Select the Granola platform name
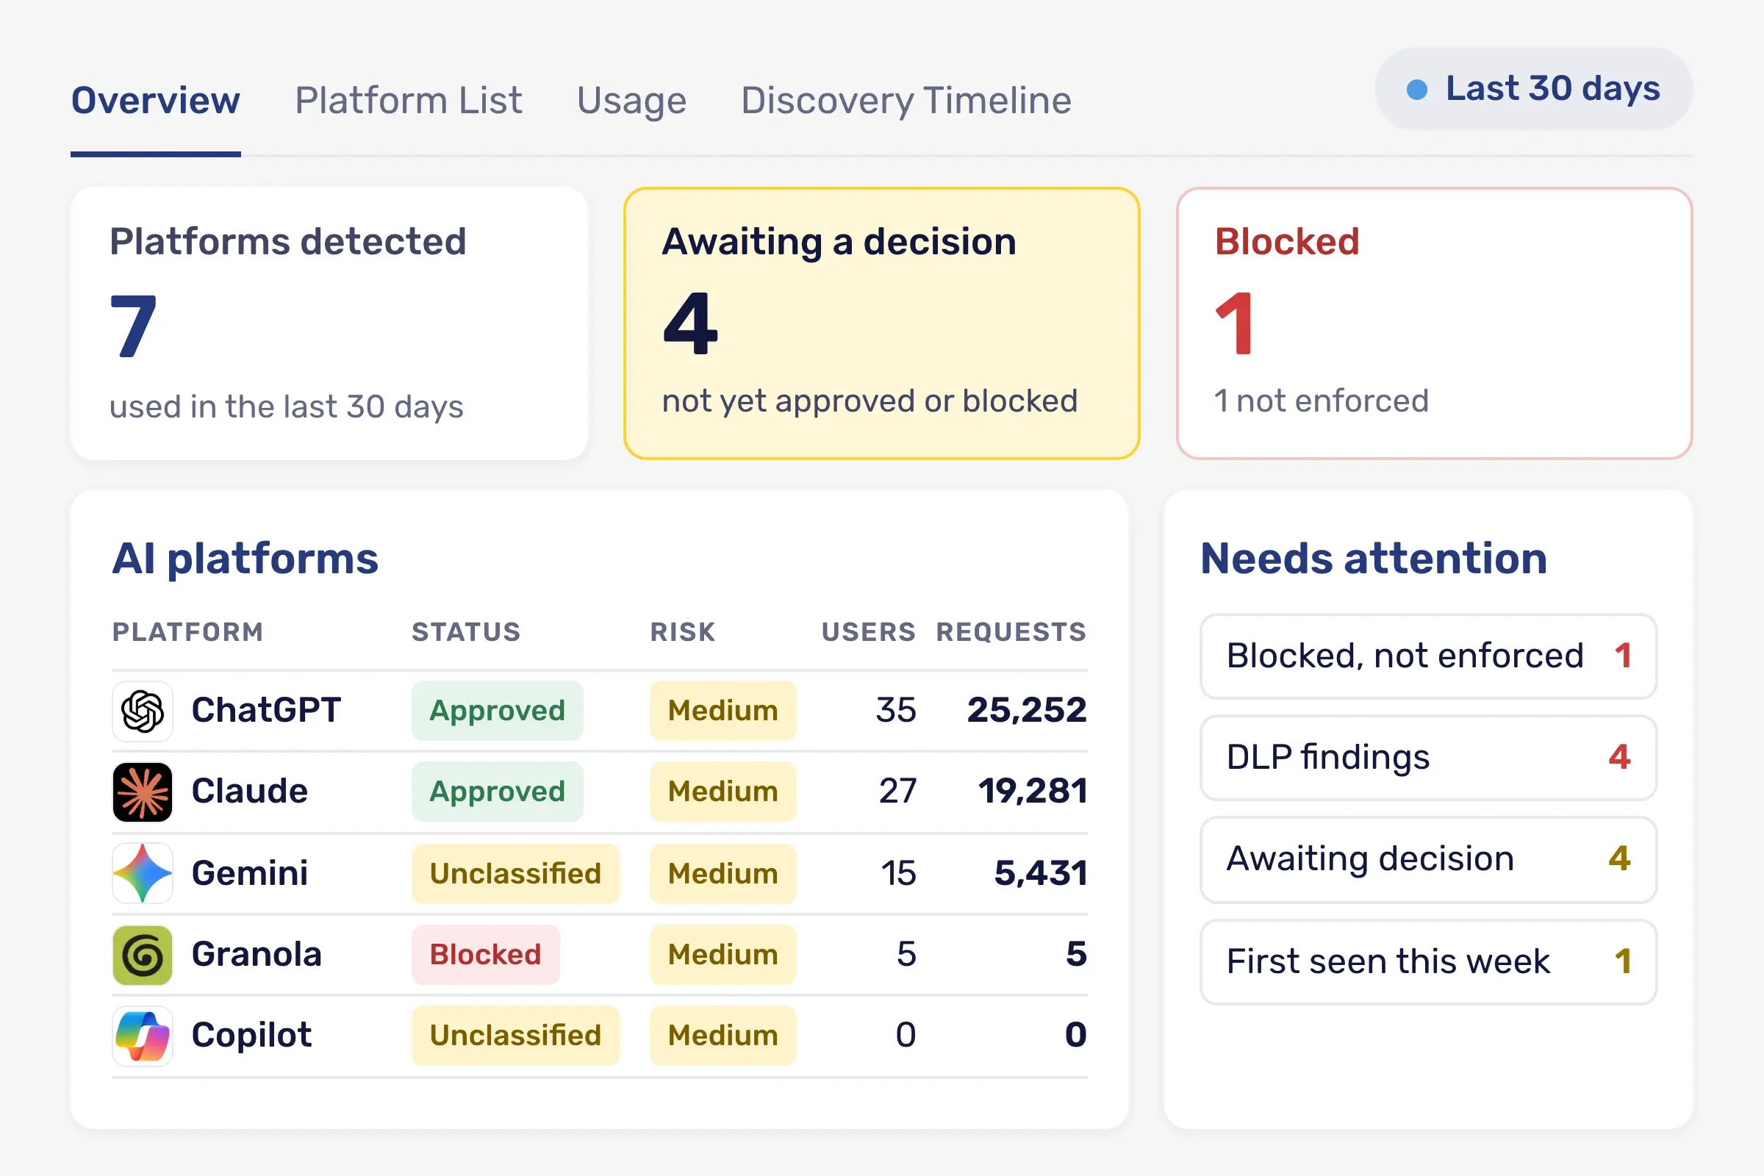 point(257,955)
